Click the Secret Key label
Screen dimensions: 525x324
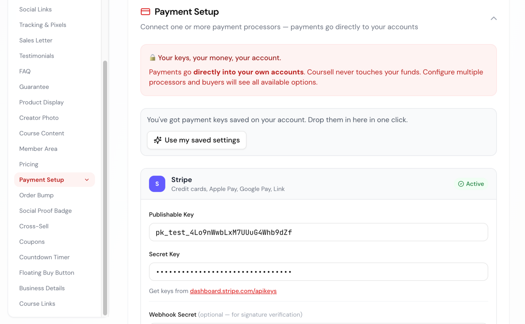click(x=164, y=254)
